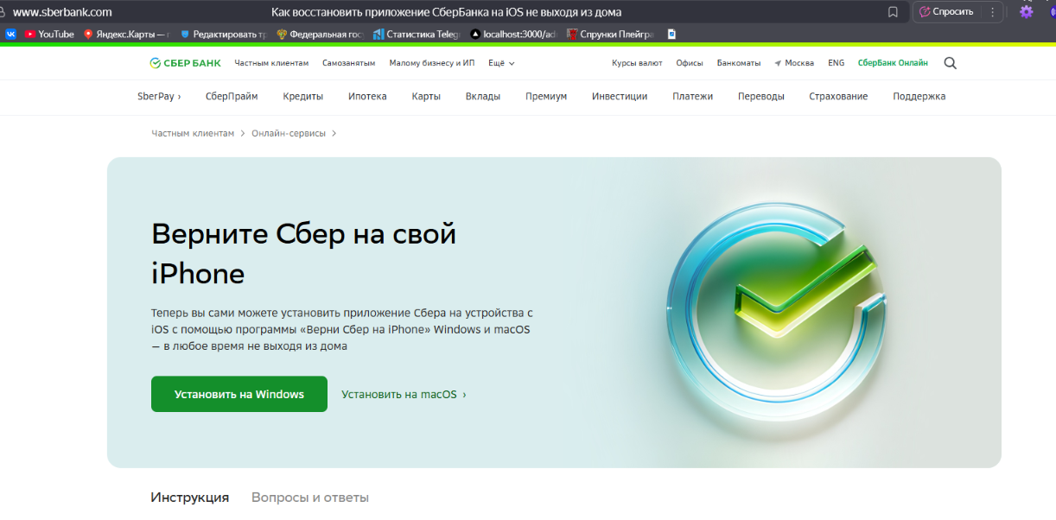Open the three-dots menu beside Спросить

tap(992, 12)
